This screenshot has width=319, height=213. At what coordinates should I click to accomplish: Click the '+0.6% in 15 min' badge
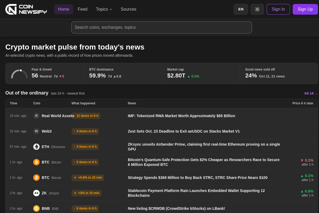88,178
